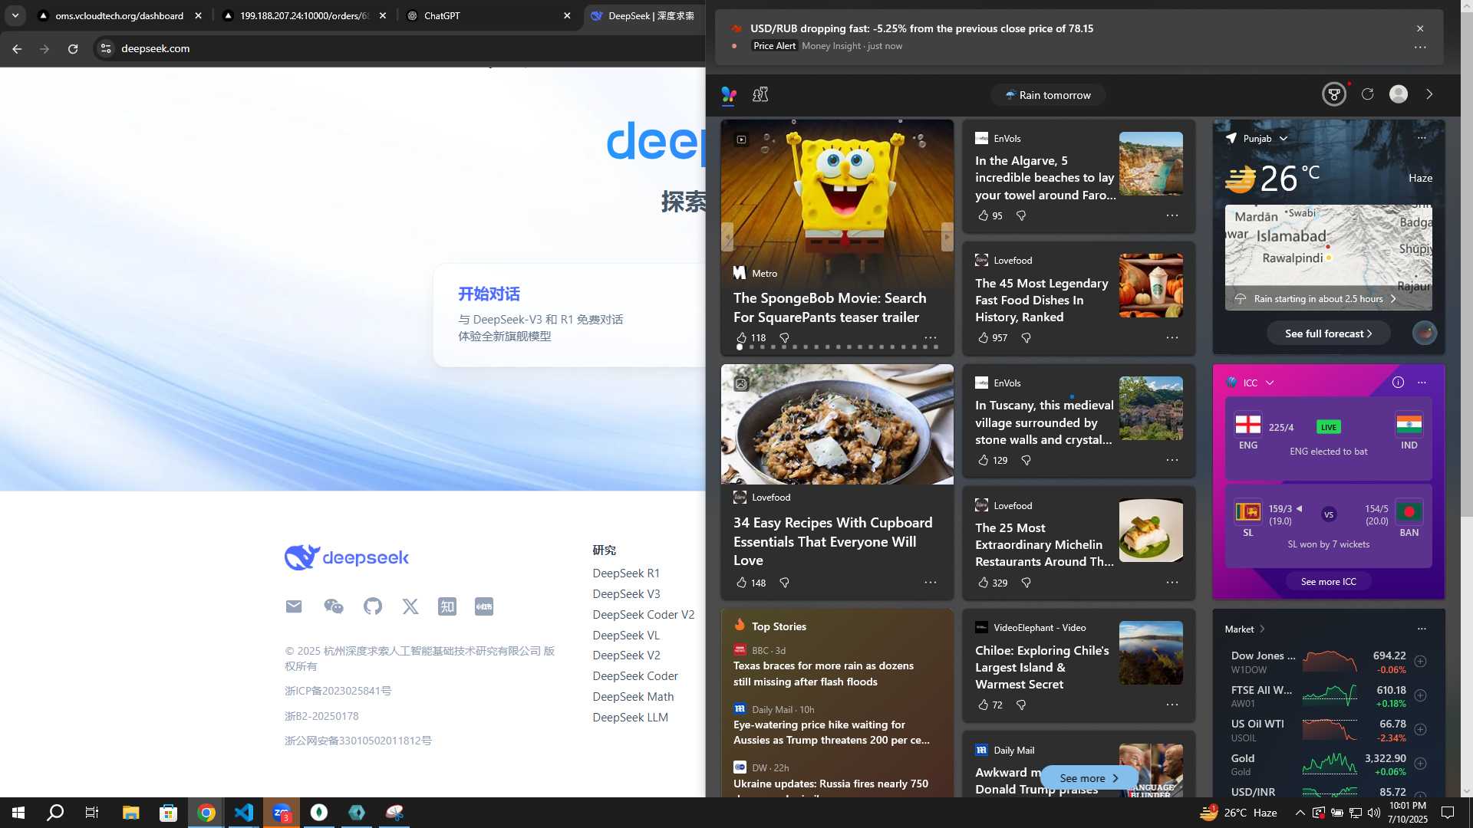Show ICC widget info icon

click(1398, 383)
